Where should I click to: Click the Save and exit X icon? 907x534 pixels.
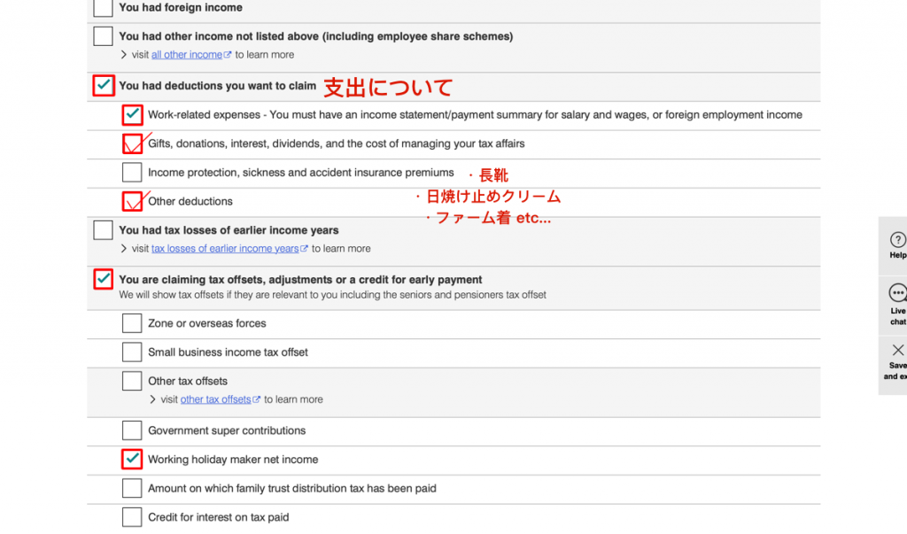(897, 350)
